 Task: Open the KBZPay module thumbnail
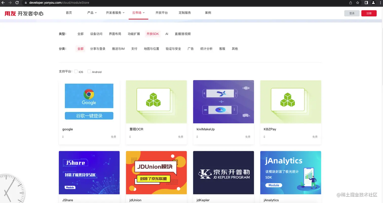[x=291, y=102]
